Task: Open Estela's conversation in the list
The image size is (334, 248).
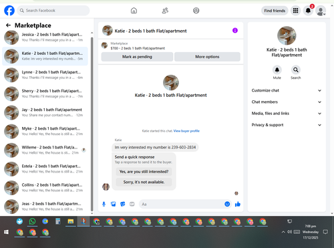Action: (x=45, y=169)
